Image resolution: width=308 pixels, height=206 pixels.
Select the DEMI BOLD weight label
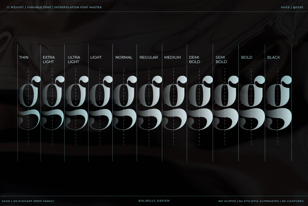[x=194, y=60]
